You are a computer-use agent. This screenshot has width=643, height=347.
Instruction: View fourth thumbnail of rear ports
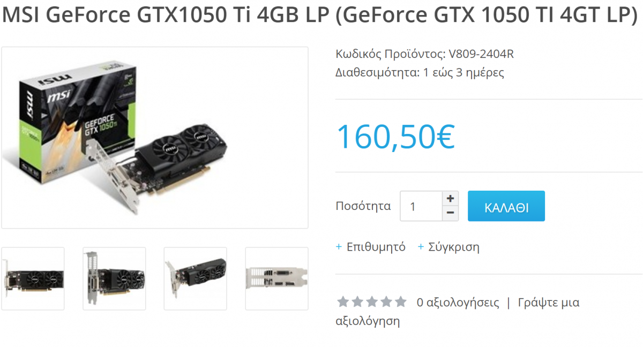click(276, 278)
